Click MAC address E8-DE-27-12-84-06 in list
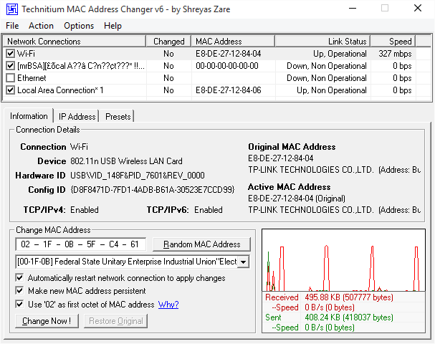The width and height of the screenshot is (435, 344). (229, 90)
